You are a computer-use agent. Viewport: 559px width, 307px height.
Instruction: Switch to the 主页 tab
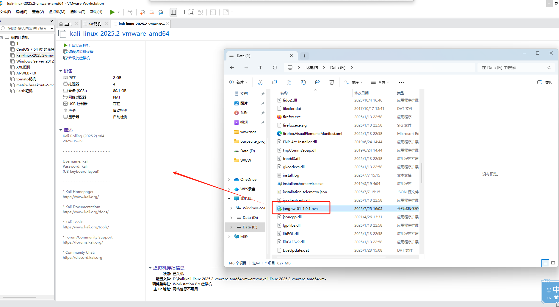pyautogui.click(x=68, y=24)
